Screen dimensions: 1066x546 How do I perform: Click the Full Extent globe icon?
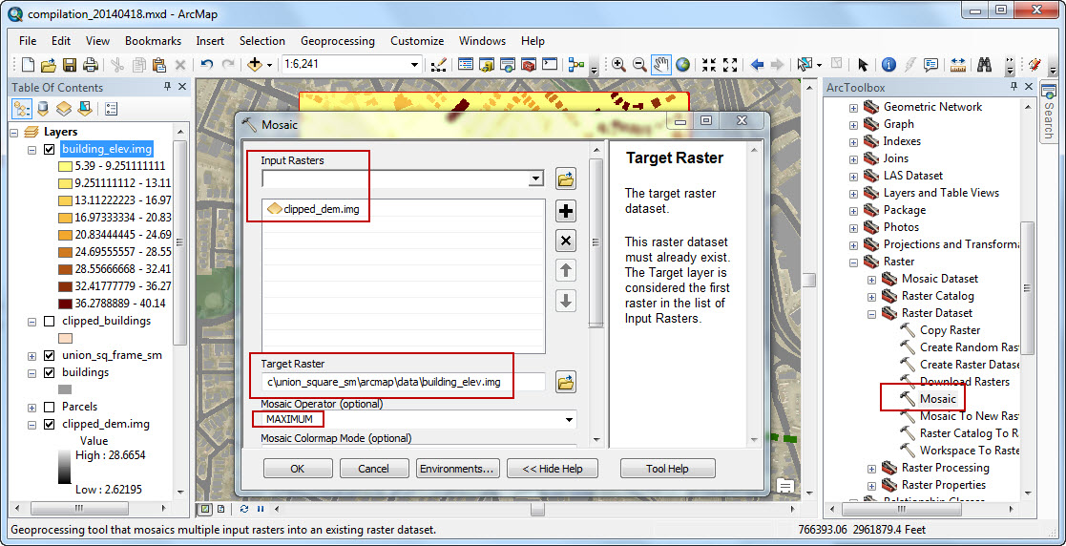pos(682,65)
